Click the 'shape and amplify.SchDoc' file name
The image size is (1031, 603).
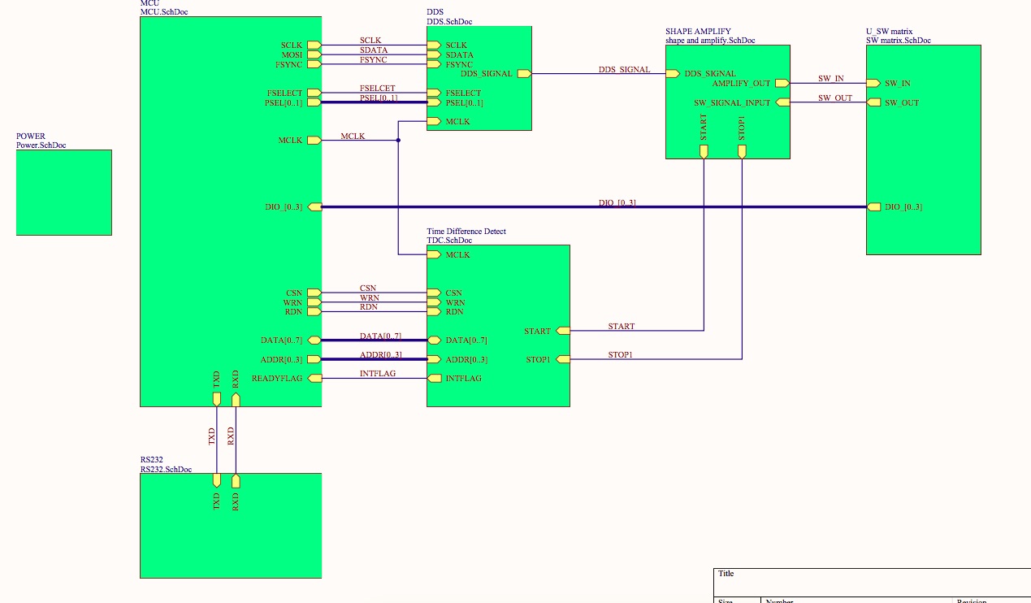(712, 41)
